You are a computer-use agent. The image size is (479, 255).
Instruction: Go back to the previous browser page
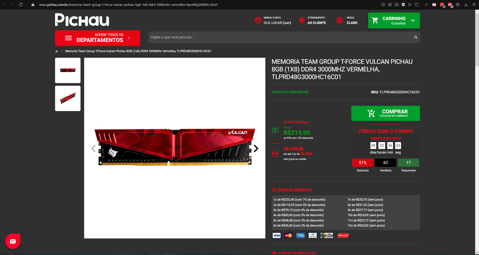4,5
